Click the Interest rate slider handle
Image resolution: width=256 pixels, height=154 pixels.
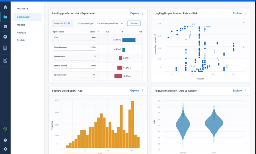coord(63,60)
